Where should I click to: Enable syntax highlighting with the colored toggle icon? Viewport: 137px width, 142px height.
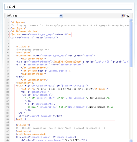[124, 16]
